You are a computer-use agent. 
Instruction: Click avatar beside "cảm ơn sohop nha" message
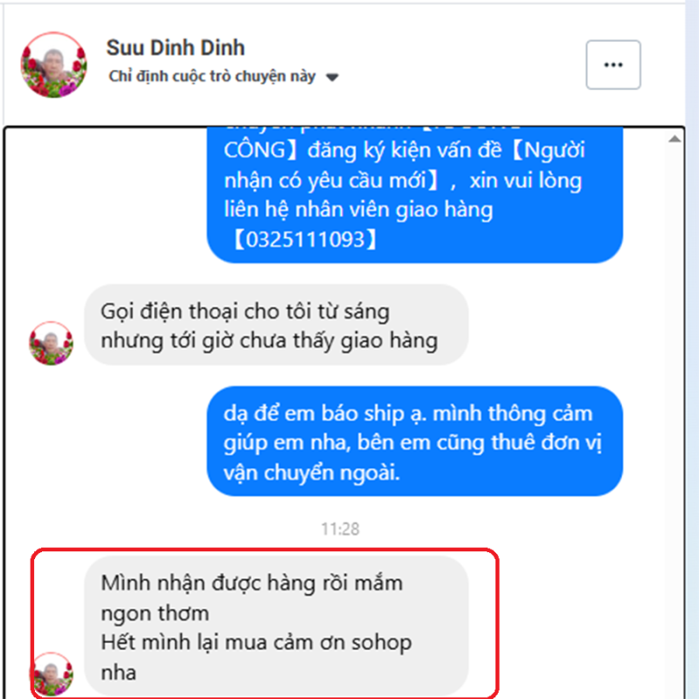[x=52, y=674]
